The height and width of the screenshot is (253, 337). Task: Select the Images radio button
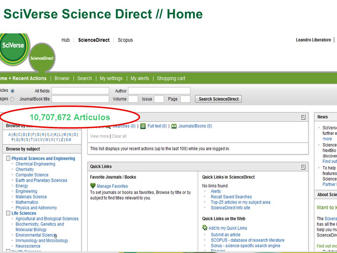12,99
